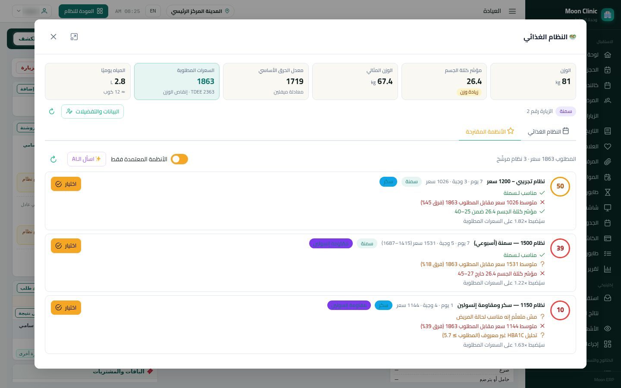The width and height of the screenshot is (621, 388).
Task: Open the الحجز booking sidebar icon
Action: (x=608, y=70)
